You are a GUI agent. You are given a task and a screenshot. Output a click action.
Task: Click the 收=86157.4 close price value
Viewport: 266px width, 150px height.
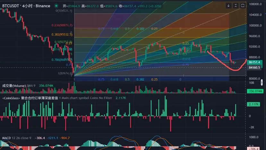click(x=127, y=6)
